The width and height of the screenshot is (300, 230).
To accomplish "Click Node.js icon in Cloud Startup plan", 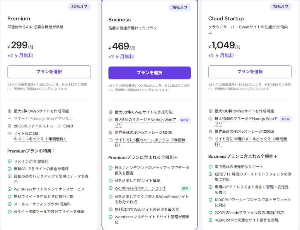I will pyautogui.click(x=210, y=119).
